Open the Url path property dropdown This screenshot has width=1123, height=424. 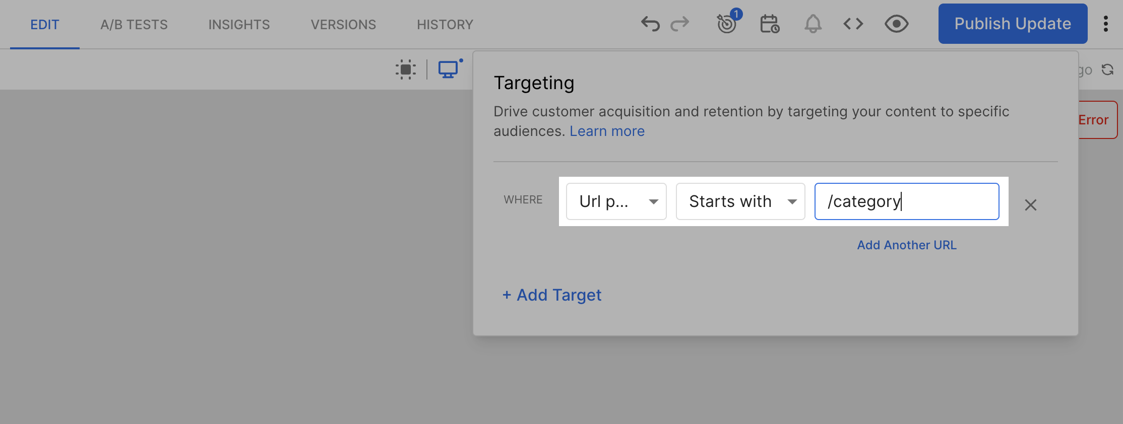click(616, 201)
